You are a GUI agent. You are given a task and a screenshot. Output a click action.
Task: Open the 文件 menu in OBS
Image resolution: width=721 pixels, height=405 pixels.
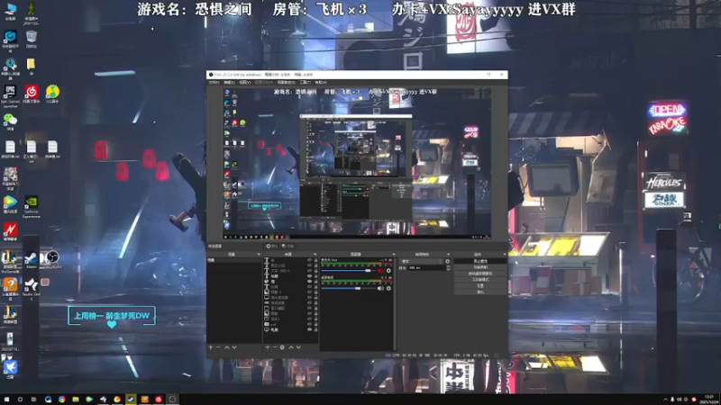tap(214, 83)
